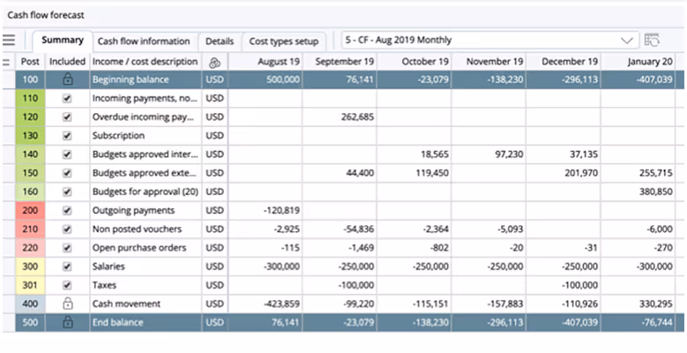Select the -54,836 Non posted vouchers cell
This screenshot has width=687, height=353.
pos(340,229)
